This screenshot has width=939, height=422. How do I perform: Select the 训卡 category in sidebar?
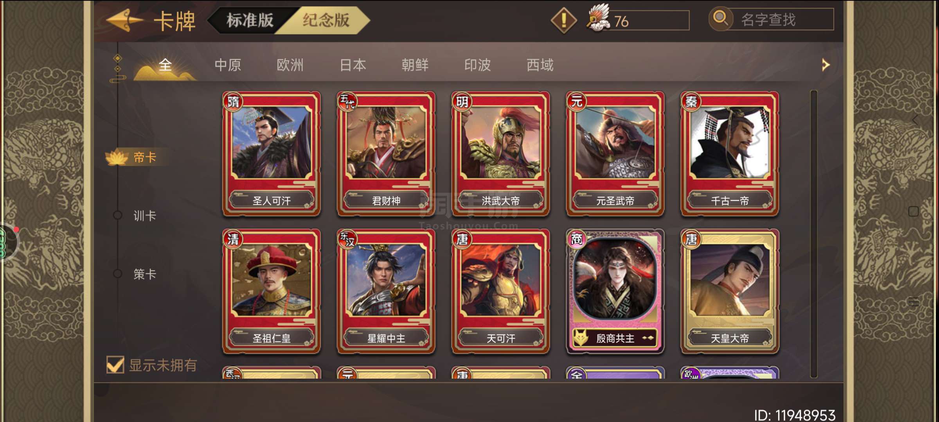pos(145,215)
